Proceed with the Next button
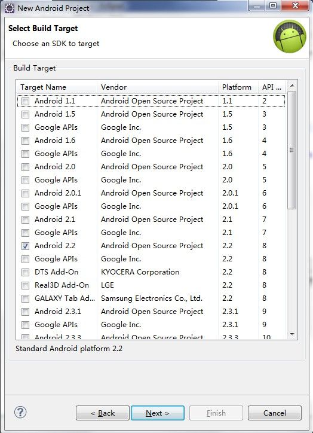 (158, 413)
